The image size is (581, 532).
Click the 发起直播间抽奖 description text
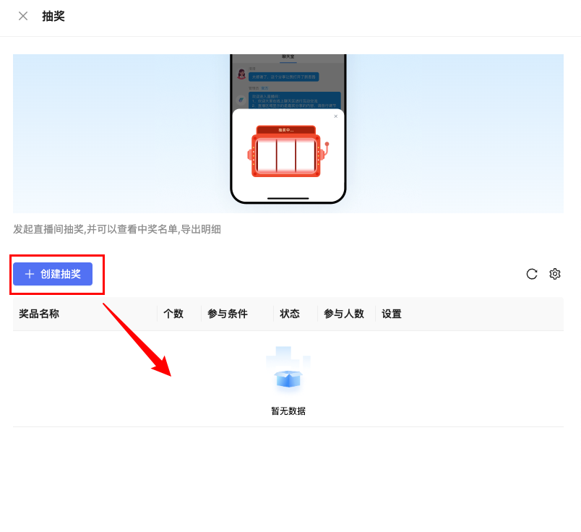click(117, 229)
